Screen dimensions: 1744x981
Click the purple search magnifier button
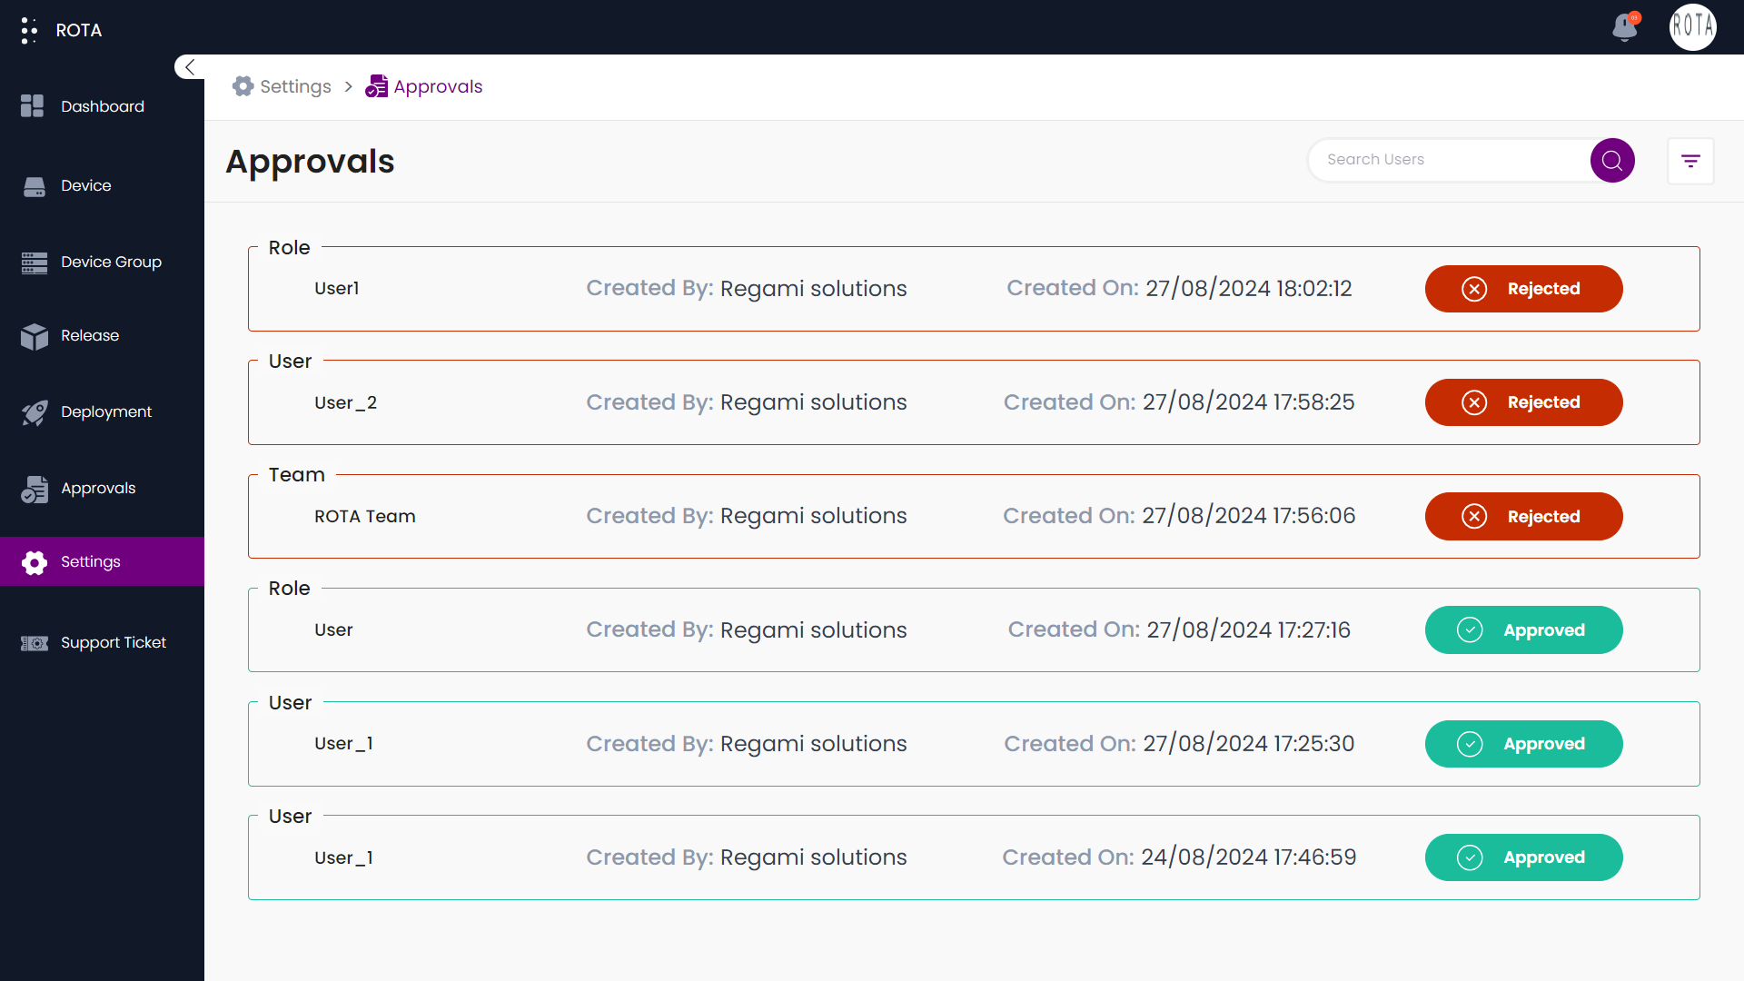1612,161
